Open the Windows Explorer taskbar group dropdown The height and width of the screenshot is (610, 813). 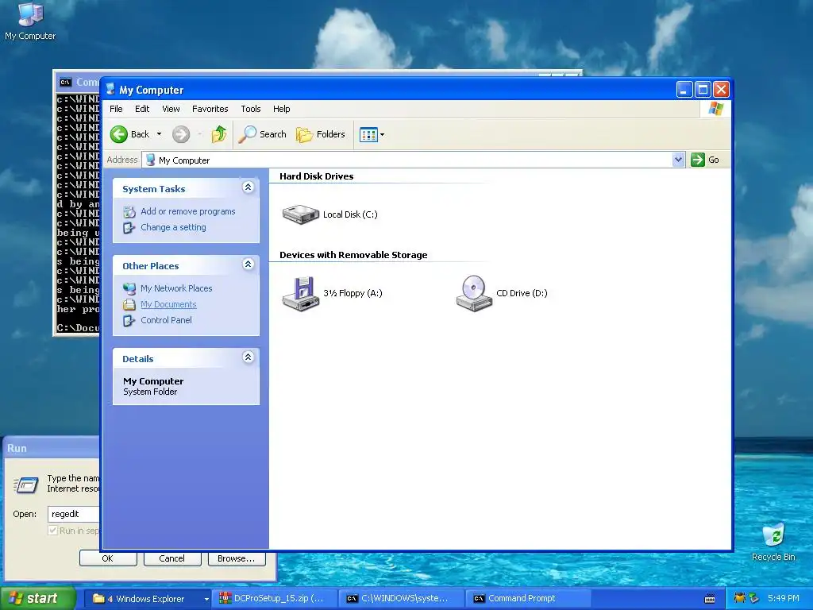(x=206, y=599)
